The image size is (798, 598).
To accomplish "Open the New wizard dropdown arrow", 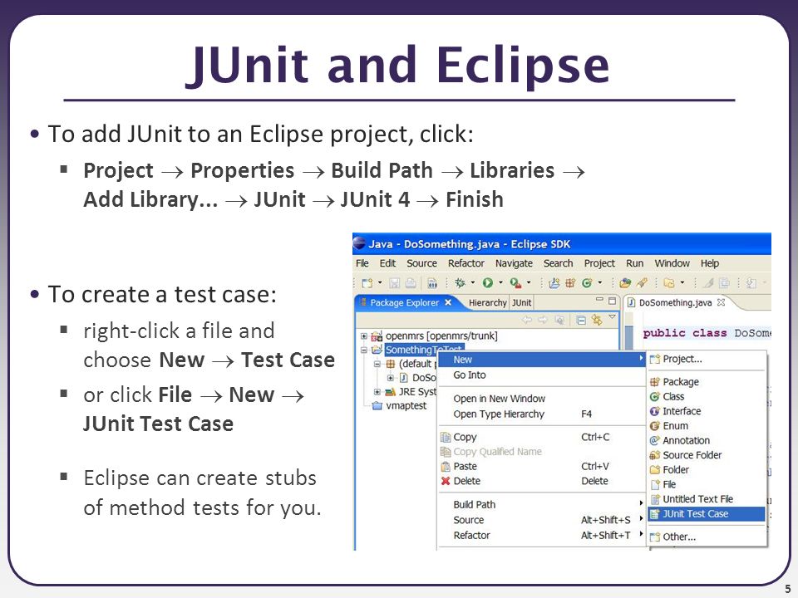I will [380, 282].
